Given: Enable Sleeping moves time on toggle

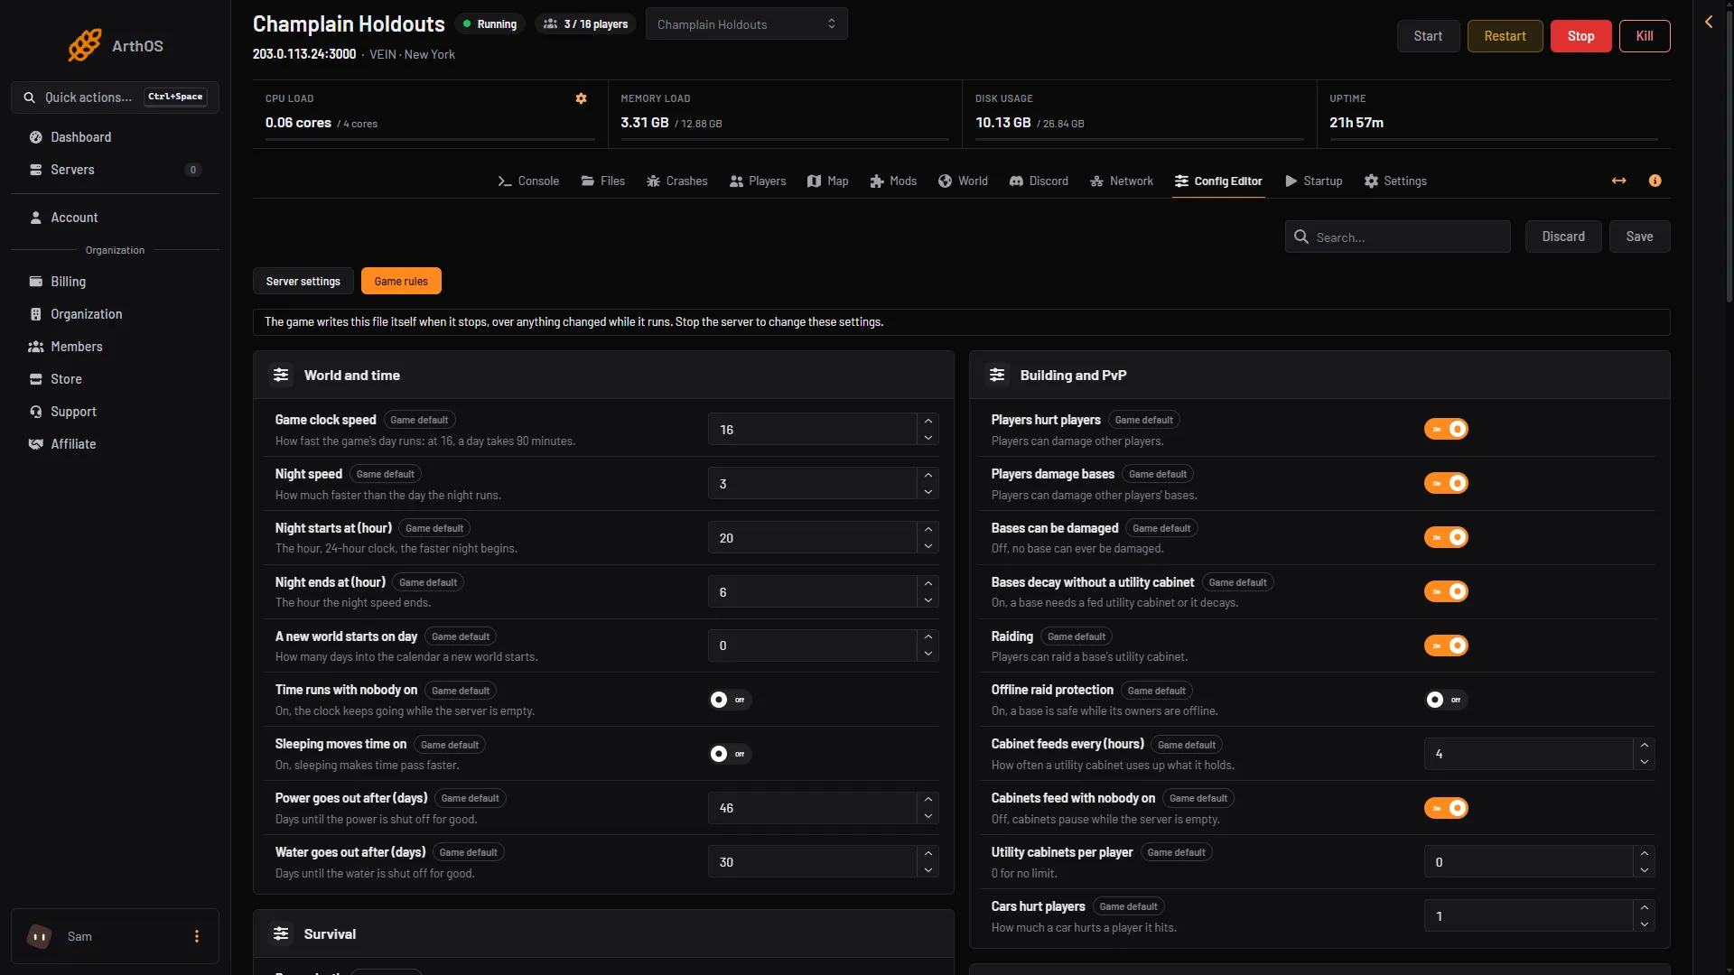Looking at the screenshot, I should pyautogui.click(x=729, y=754).
